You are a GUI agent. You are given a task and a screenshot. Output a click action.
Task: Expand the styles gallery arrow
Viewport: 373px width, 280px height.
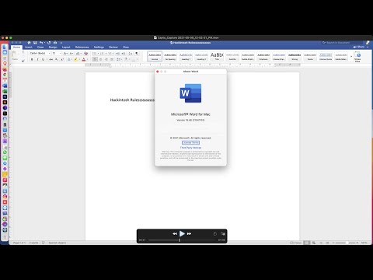tap(351, 56)
